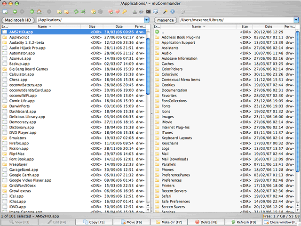301x226 pixels.
Task: Click the Copy [F5] button
Action: (94, 222)
